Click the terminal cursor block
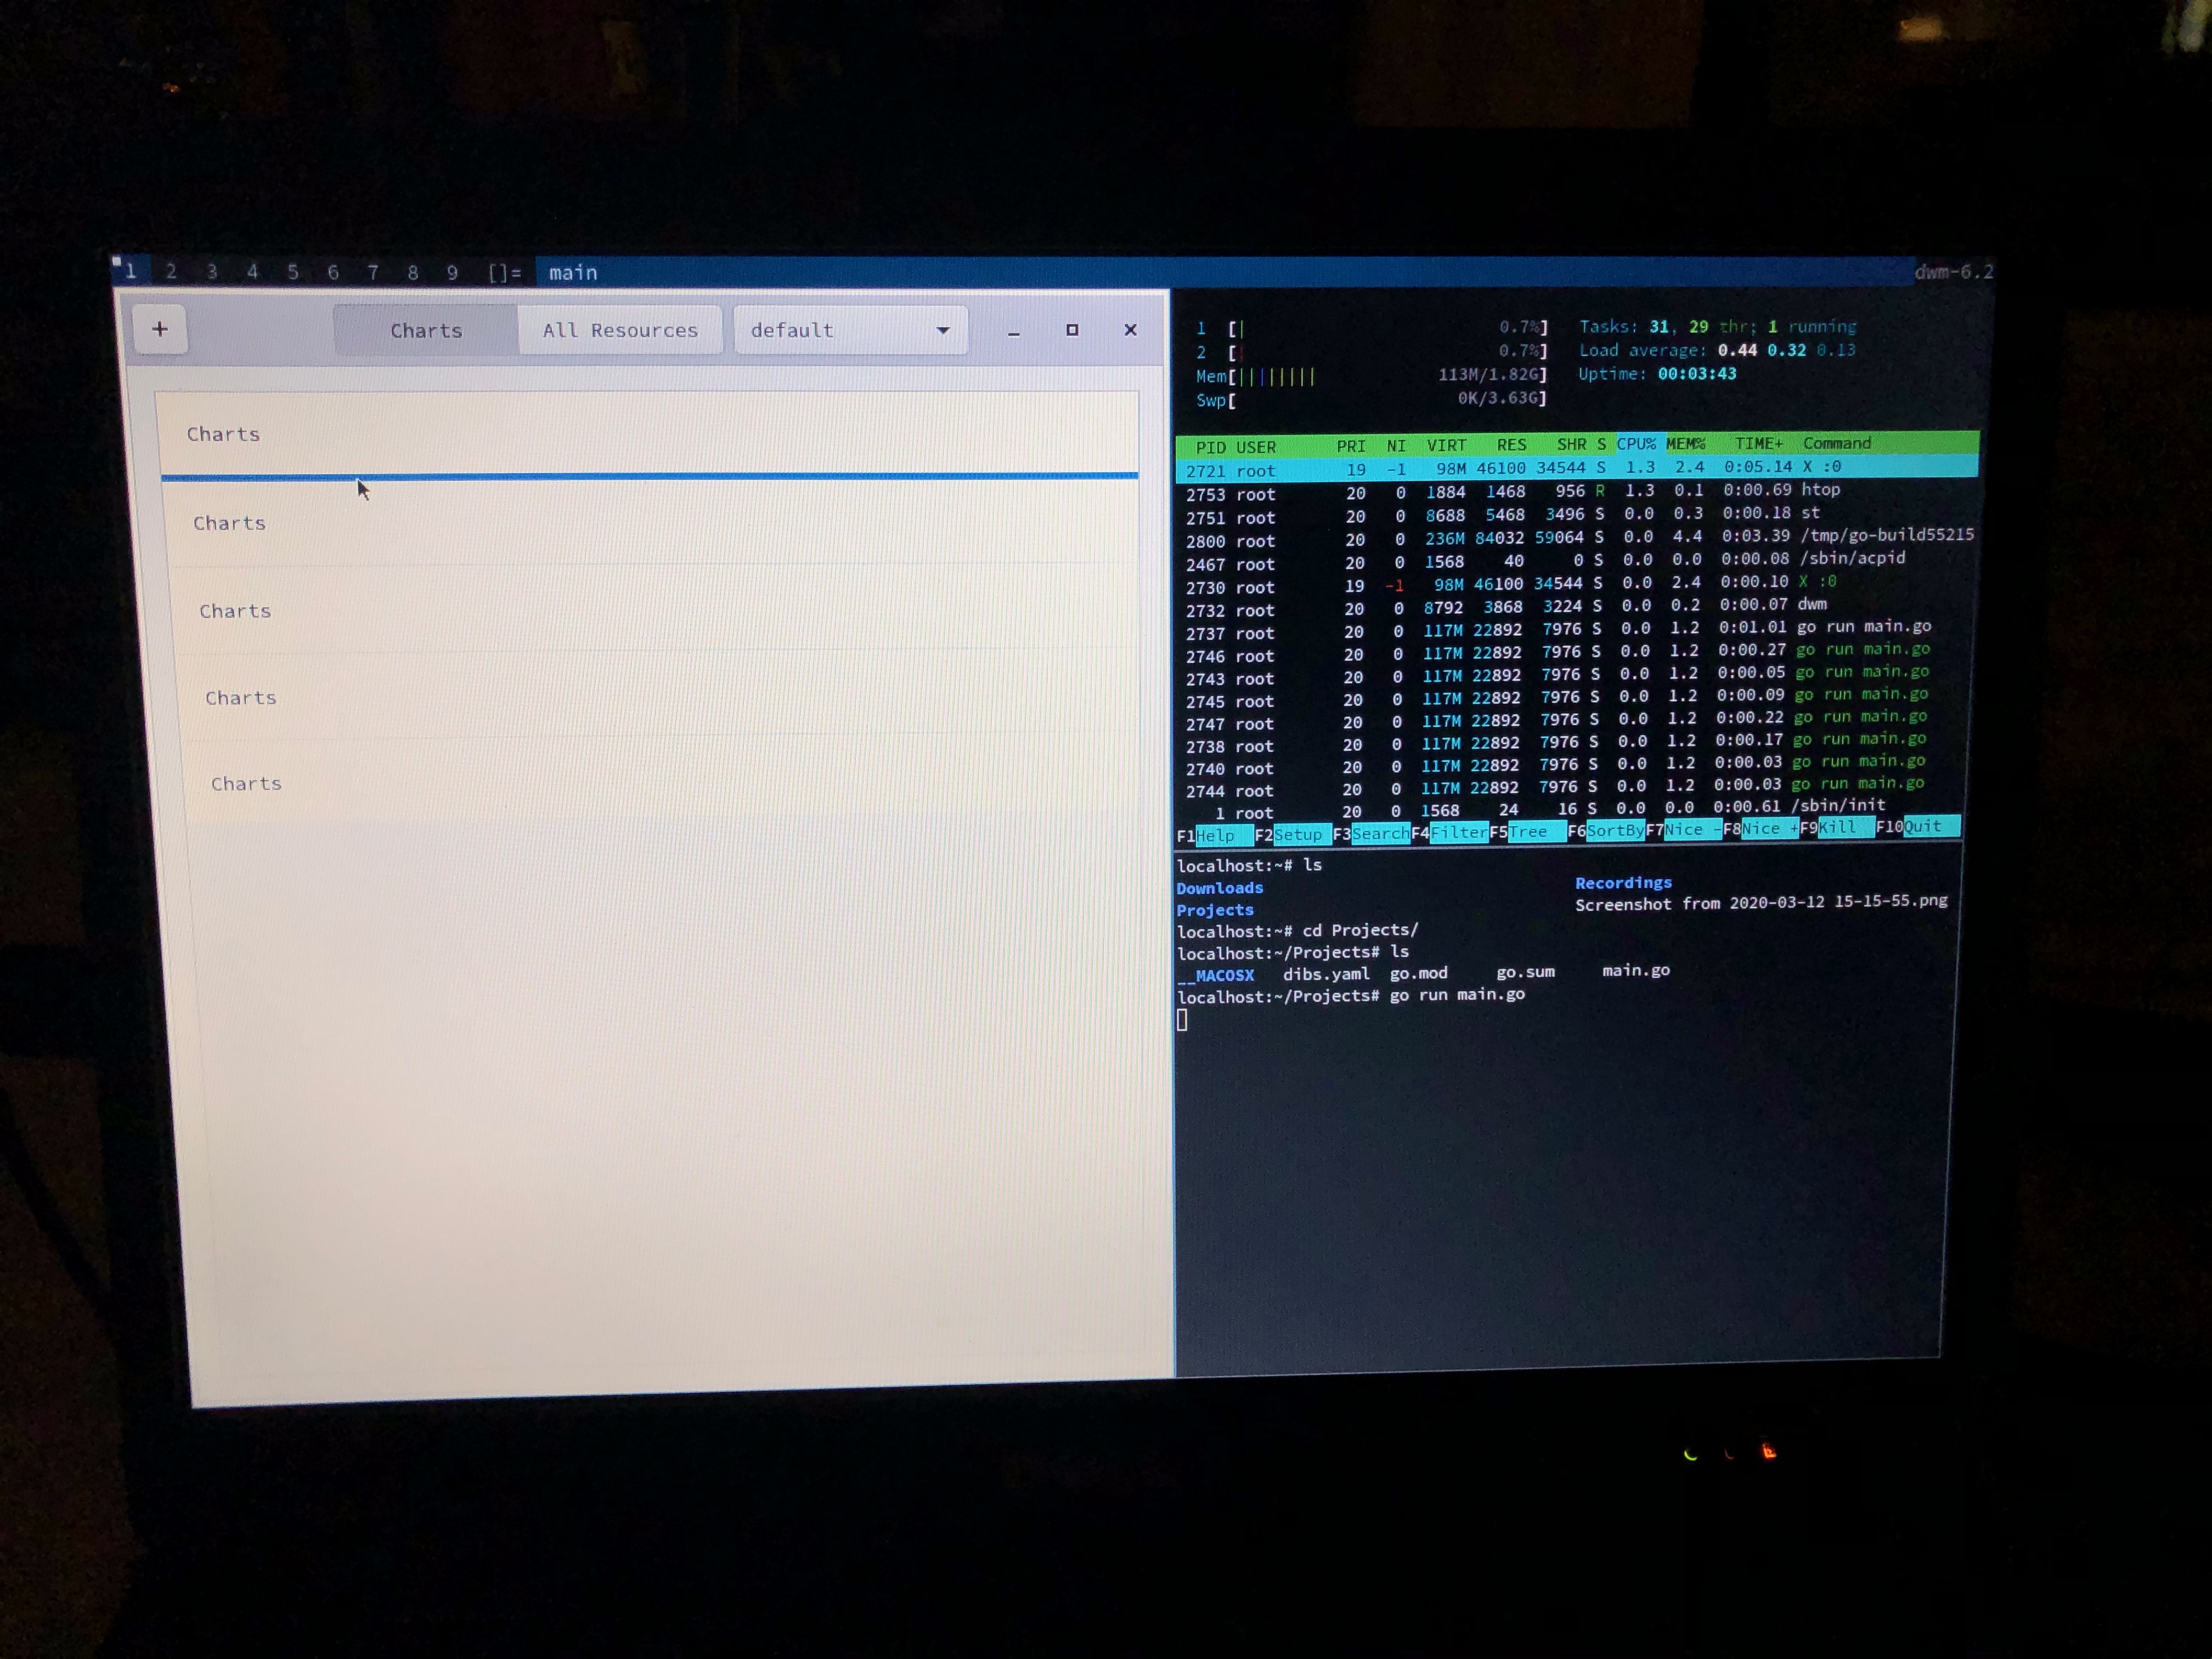 (1182, 1020)
